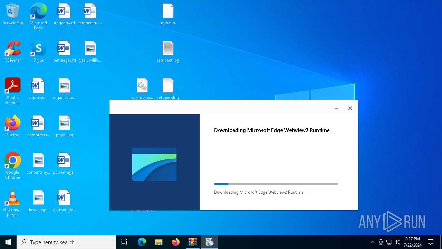Image resolution: width=442 pixels, height=249 pixels.
Task: Select the organizatio... image file icon
Action: (64, 89)
